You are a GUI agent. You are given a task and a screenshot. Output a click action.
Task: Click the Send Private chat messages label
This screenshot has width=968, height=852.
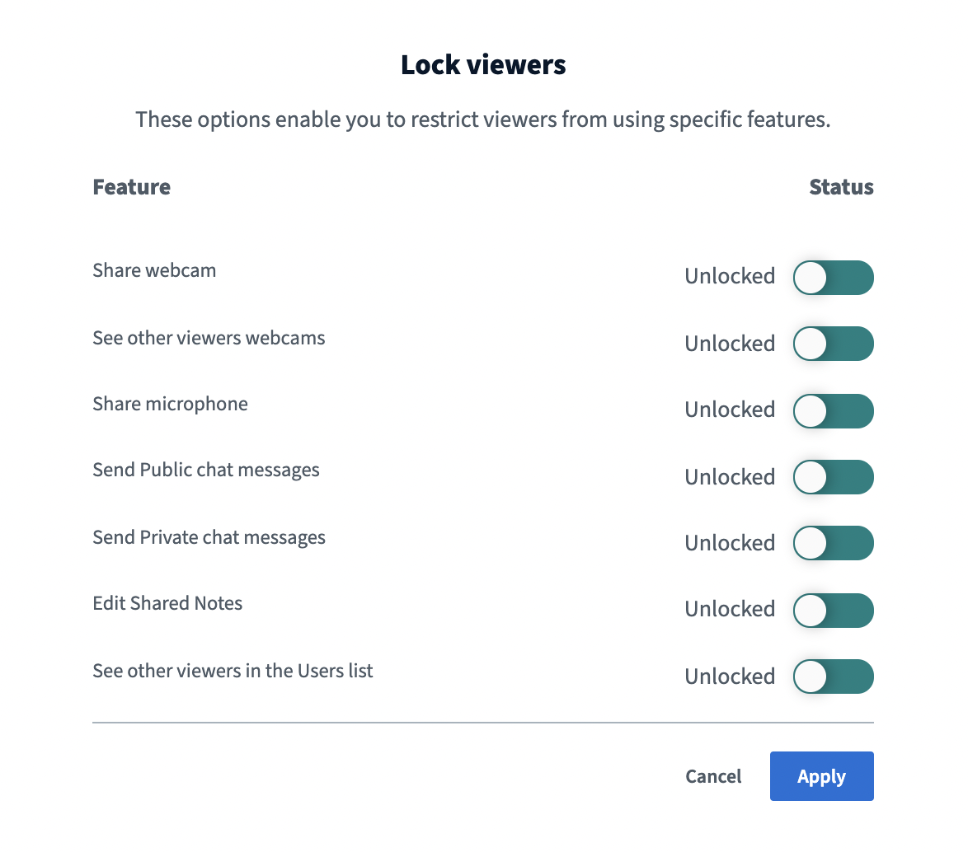(x=209, y=537)
